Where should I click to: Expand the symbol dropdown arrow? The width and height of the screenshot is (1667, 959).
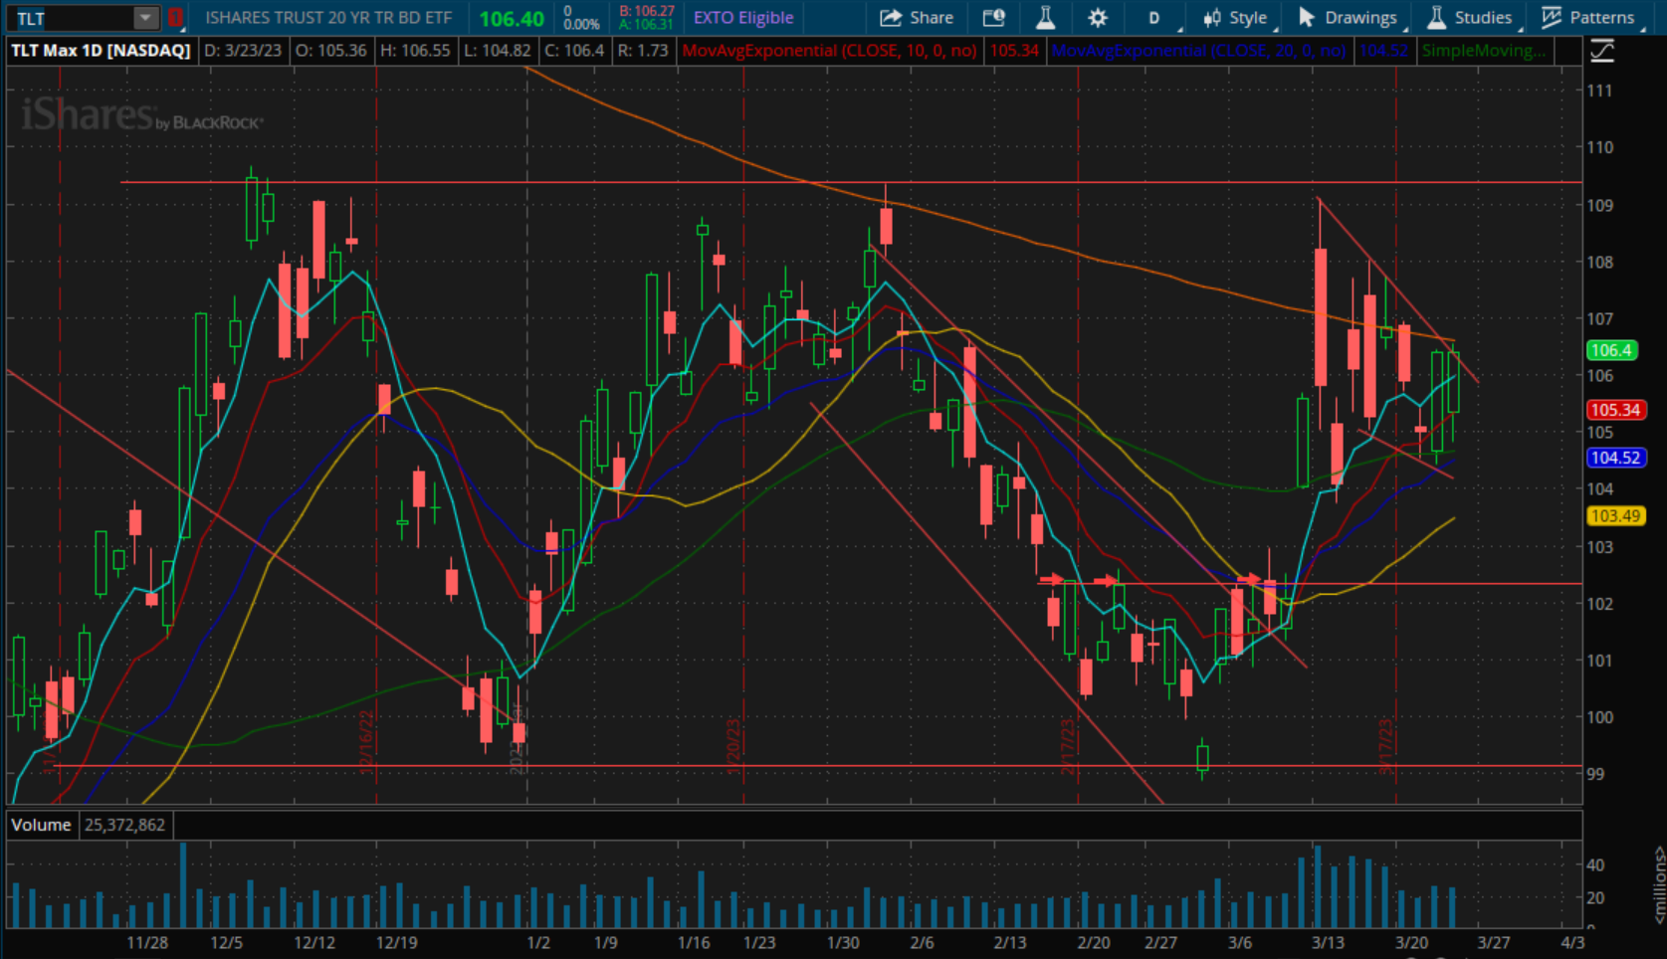click(146, 18)
